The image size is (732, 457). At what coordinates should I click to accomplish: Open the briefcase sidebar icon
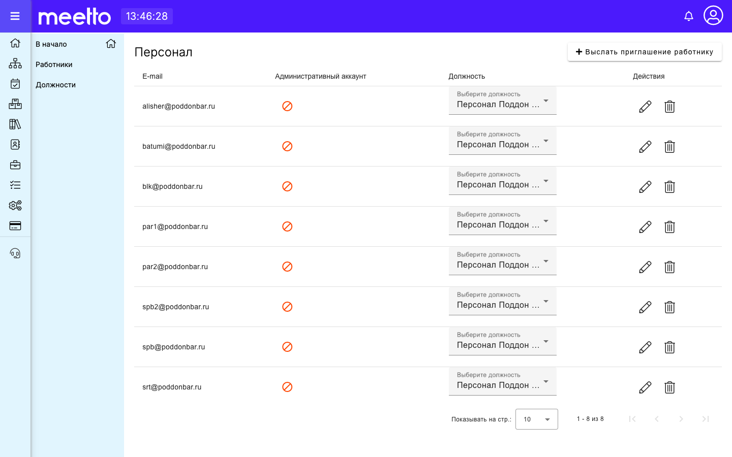15,165
